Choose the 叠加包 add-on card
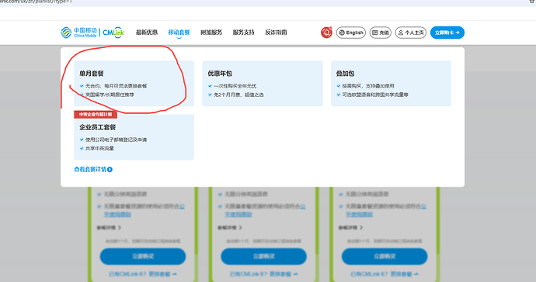Image resolution: width=536 pixels, height=282 pixels. (x=391, y=84)
